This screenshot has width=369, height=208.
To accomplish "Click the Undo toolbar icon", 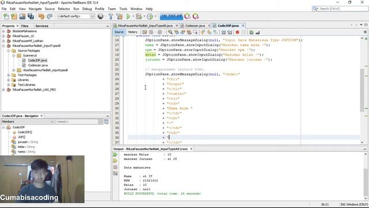I will [x=42, y=16].
